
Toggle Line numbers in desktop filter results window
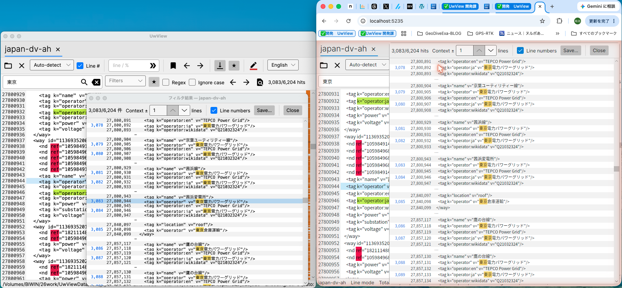(x=214, y=110)
